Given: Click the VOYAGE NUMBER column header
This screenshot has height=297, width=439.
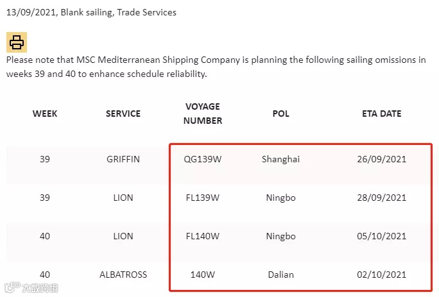Looking at the screenshot, I should click(203, 114).
